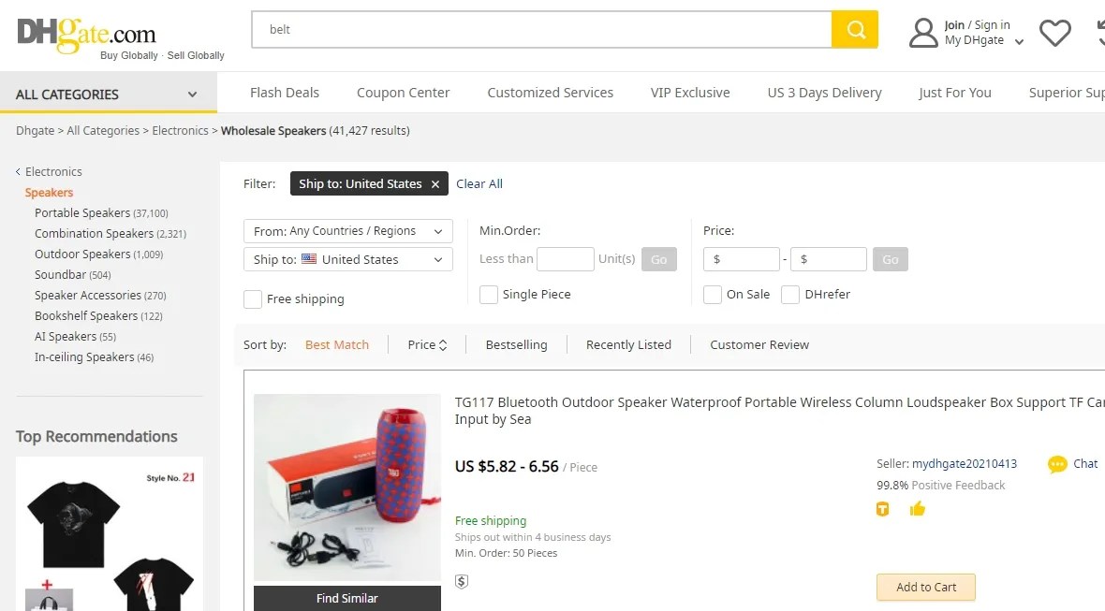Click the dollar coin icon under shipping info

click(x=461, y=580)
